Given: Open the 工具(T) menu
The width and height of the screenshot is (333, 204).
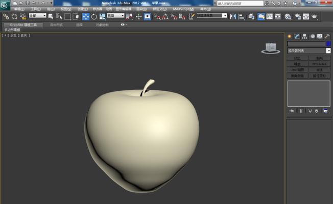Looking at the screenshot, I should 36,9.
